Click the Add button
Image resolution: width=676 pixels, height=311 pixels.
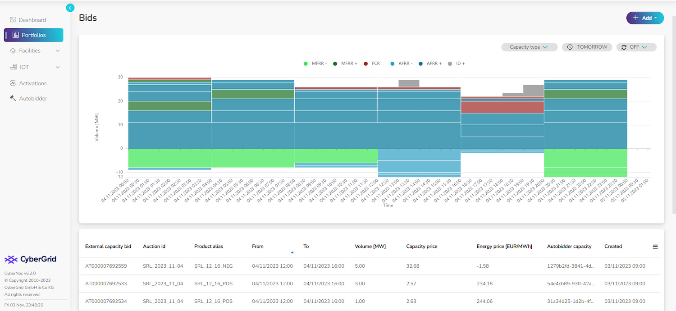tap(644, 18)
